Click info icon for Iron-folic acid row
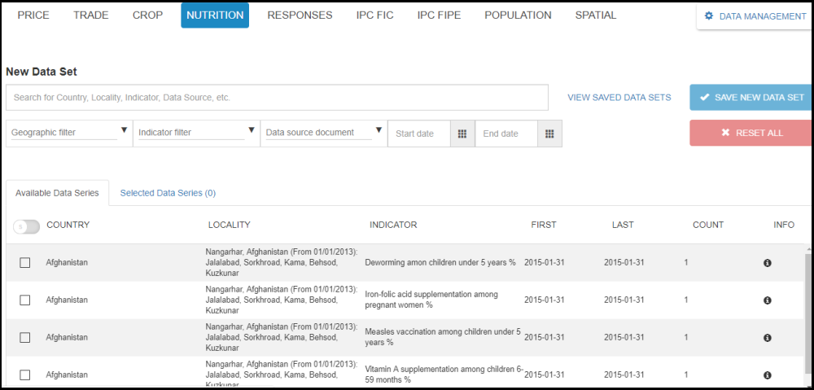Image resolution: width=814 pixels, height=390 pixels. (767, 300)
